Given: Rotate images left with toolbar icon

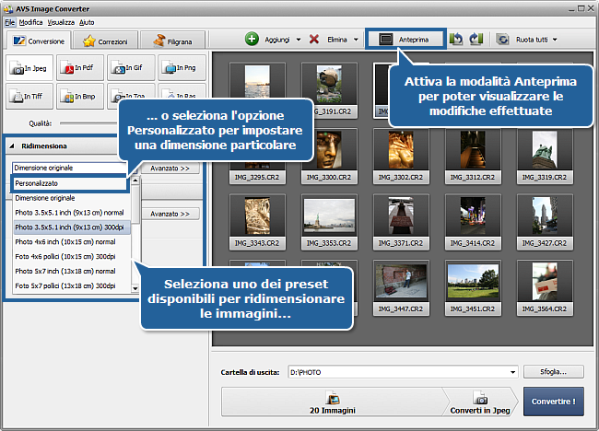Looking at the screenshot, I should tap(456, 40).
